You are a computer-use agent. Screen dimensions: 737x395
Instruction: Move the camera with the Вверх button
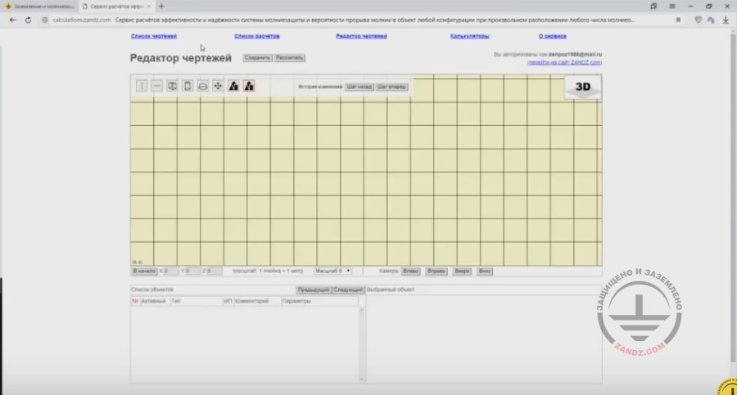(x=462, y=271)
